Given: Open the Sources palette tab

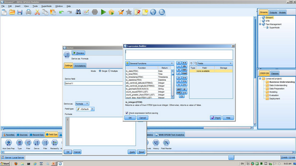Looking at the screenshot, I should point(22,134).
